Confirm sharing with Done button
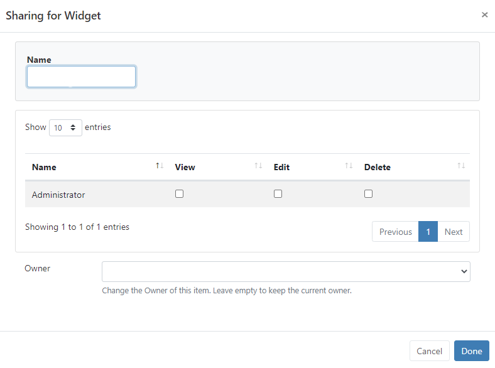Screen dimensions: 495x368 pyautogui.click(x=471, y=351)
